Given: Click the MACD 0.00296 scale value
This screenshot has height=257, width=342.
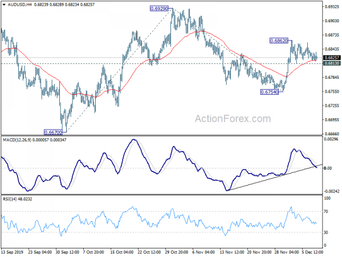Looking at the screenshot, I should click(331, 139).
